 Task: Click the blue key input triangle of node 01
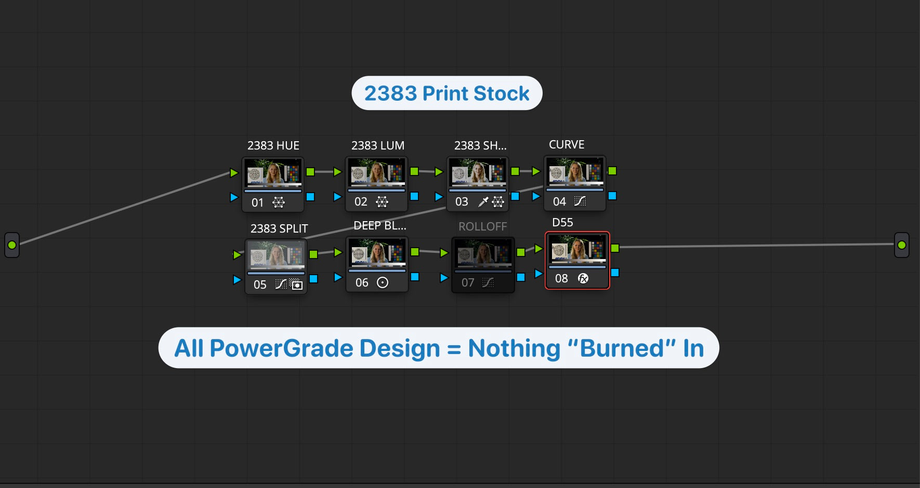tap(234, 197)
